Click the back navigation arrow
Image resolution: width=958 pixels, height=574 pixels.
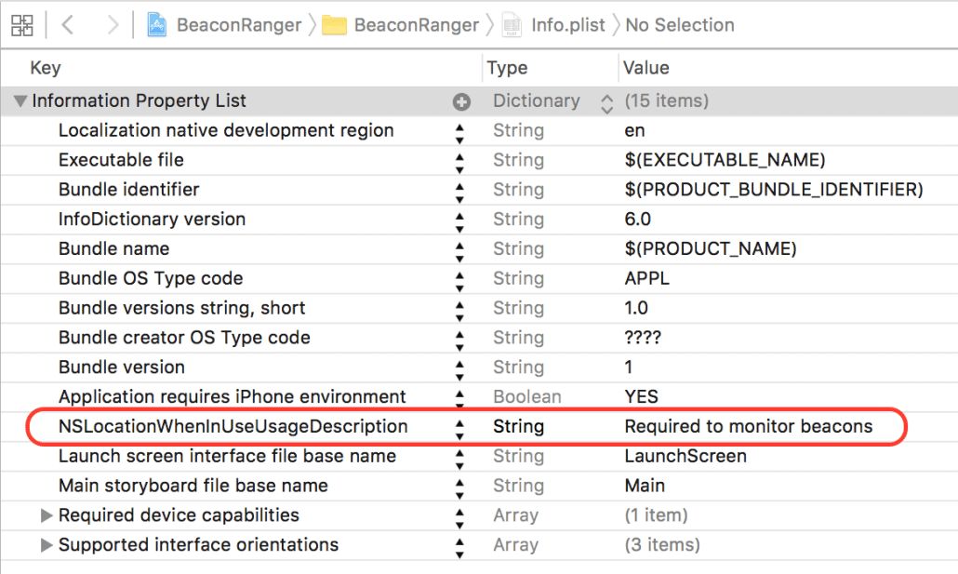[67, 24]
